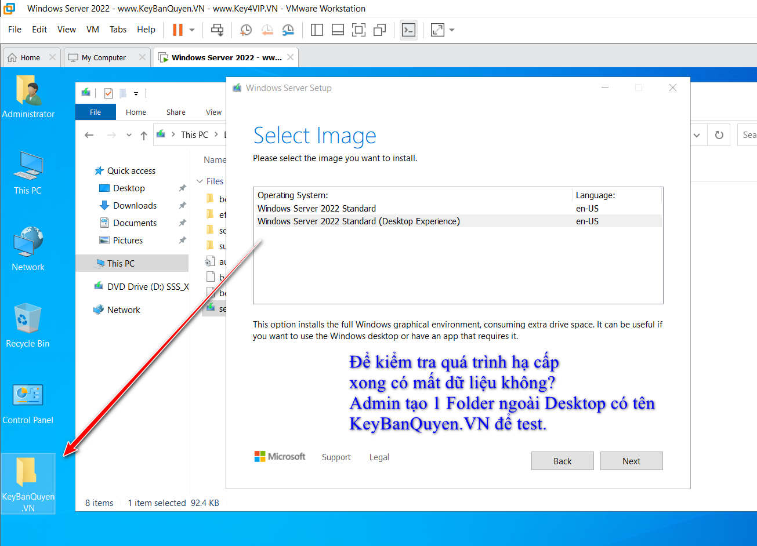Open the File tab in File Explorer
Viewport: 757px width, 546px height.
pos(96,112)
